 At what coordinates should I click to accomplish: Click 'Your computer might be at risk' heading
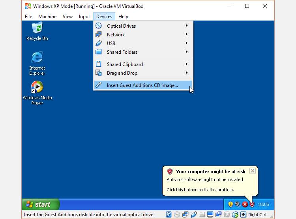211,172
